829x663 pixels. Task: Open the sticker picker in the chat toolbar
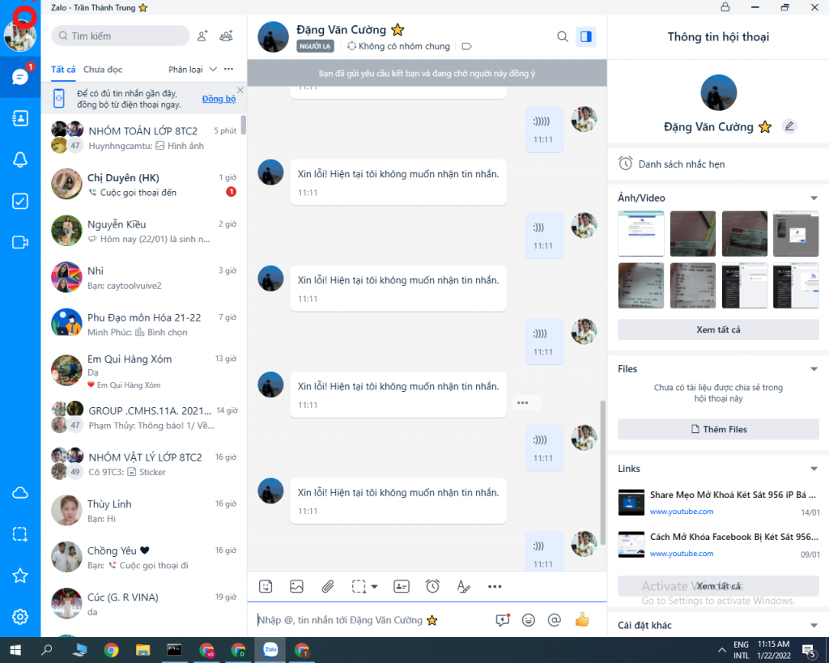pos(266,586)
